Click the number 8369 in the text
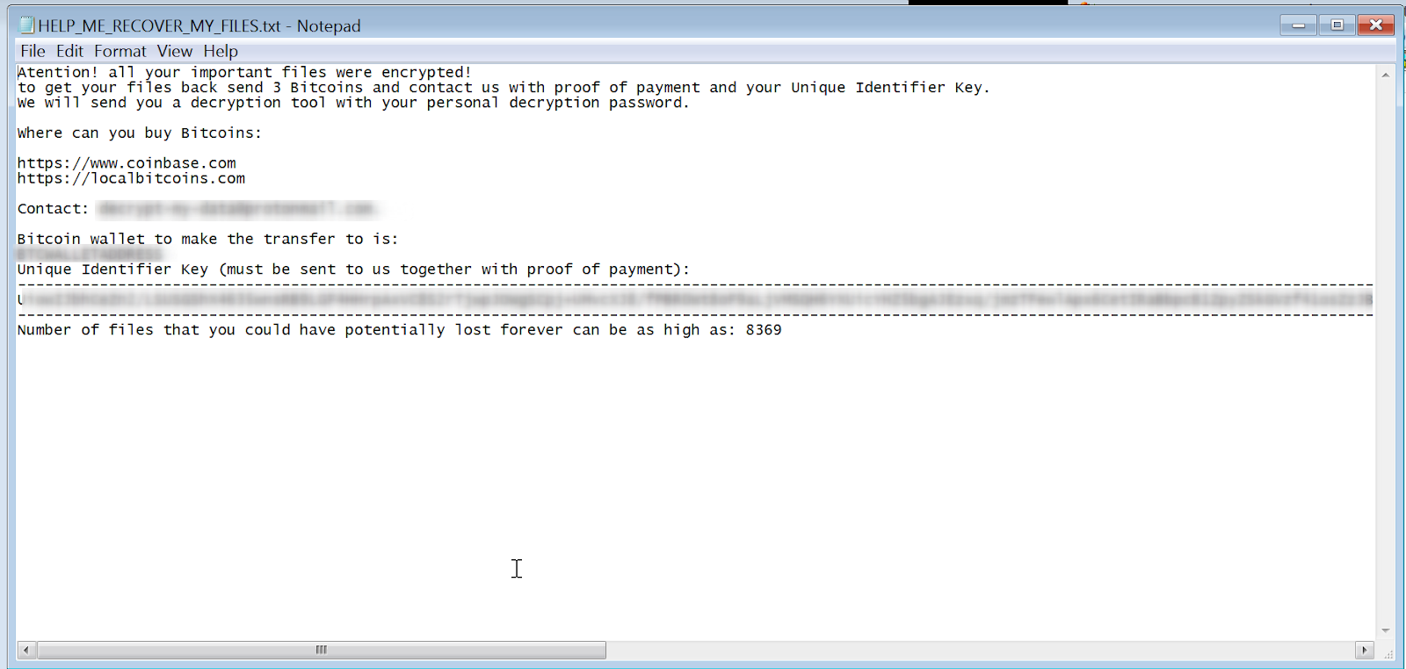The width and height of the screenshot is (1406, 669). [764, 329]
